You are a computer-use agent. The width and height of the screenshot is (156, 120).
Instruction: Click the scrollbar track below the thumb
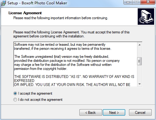point(140,73)
